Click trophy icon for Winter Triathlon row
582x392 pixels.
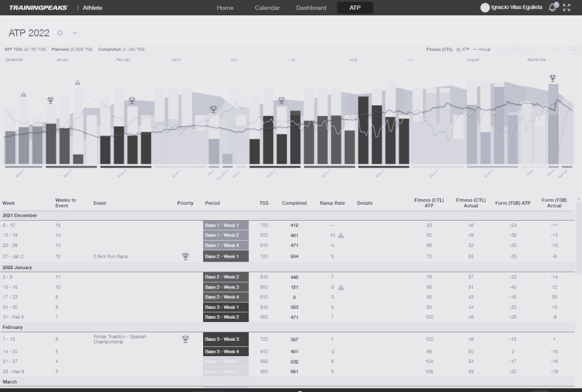[185, 339]
